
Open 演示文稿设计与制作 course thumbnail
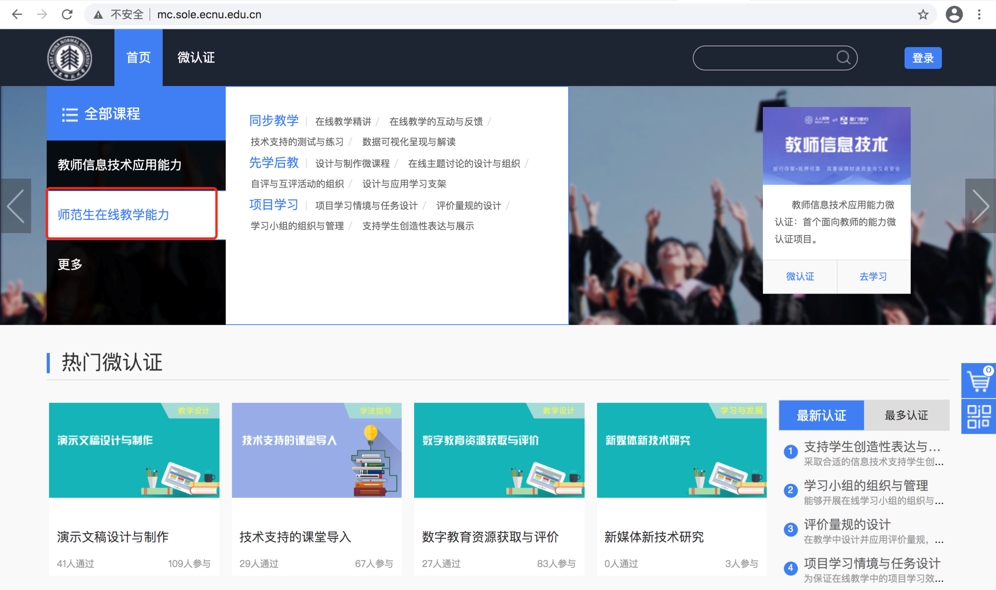coord(134,450)
